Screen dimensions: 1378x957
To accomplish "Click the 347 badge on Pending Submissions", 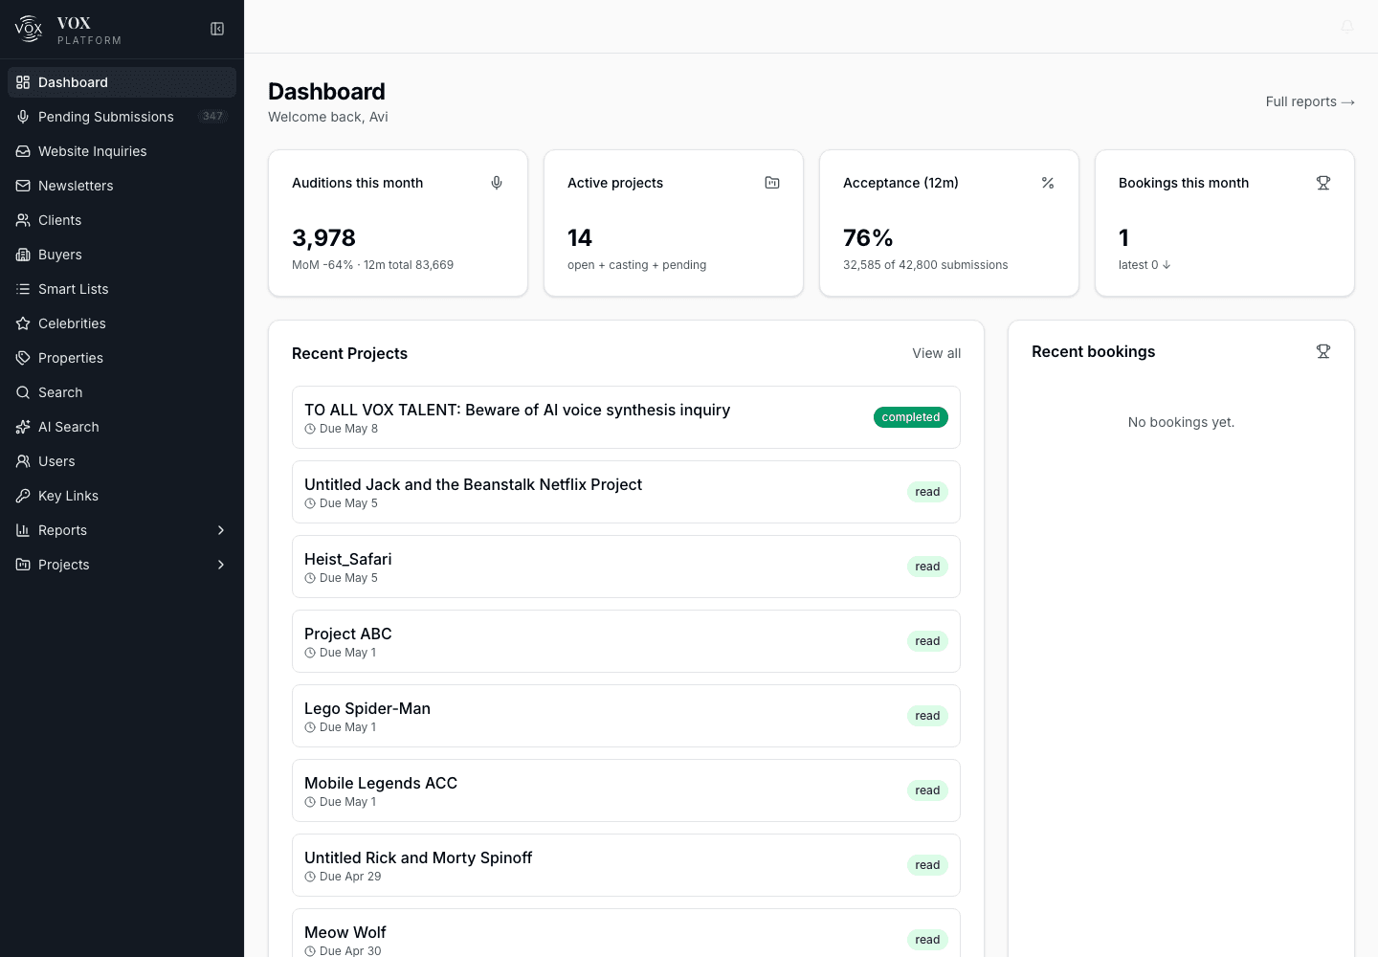I will click(x=212, y=117).
